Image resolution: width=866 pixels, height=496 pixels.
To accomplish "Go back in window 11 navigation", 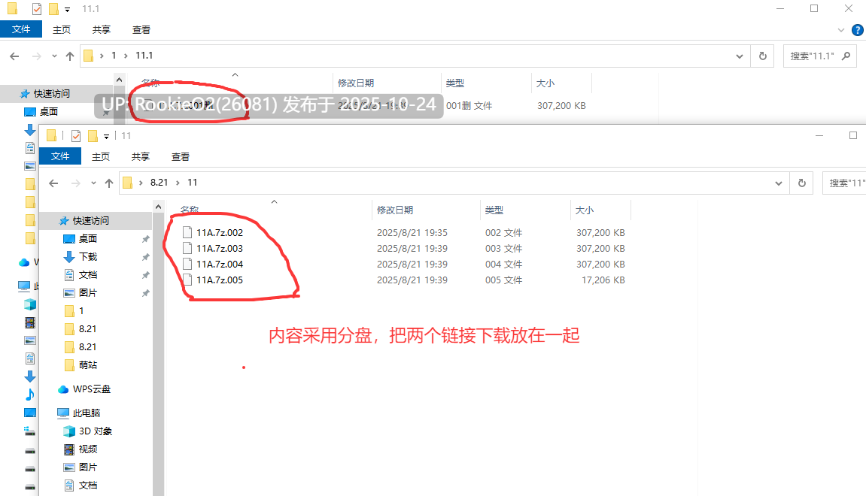I will coord(53,183).
